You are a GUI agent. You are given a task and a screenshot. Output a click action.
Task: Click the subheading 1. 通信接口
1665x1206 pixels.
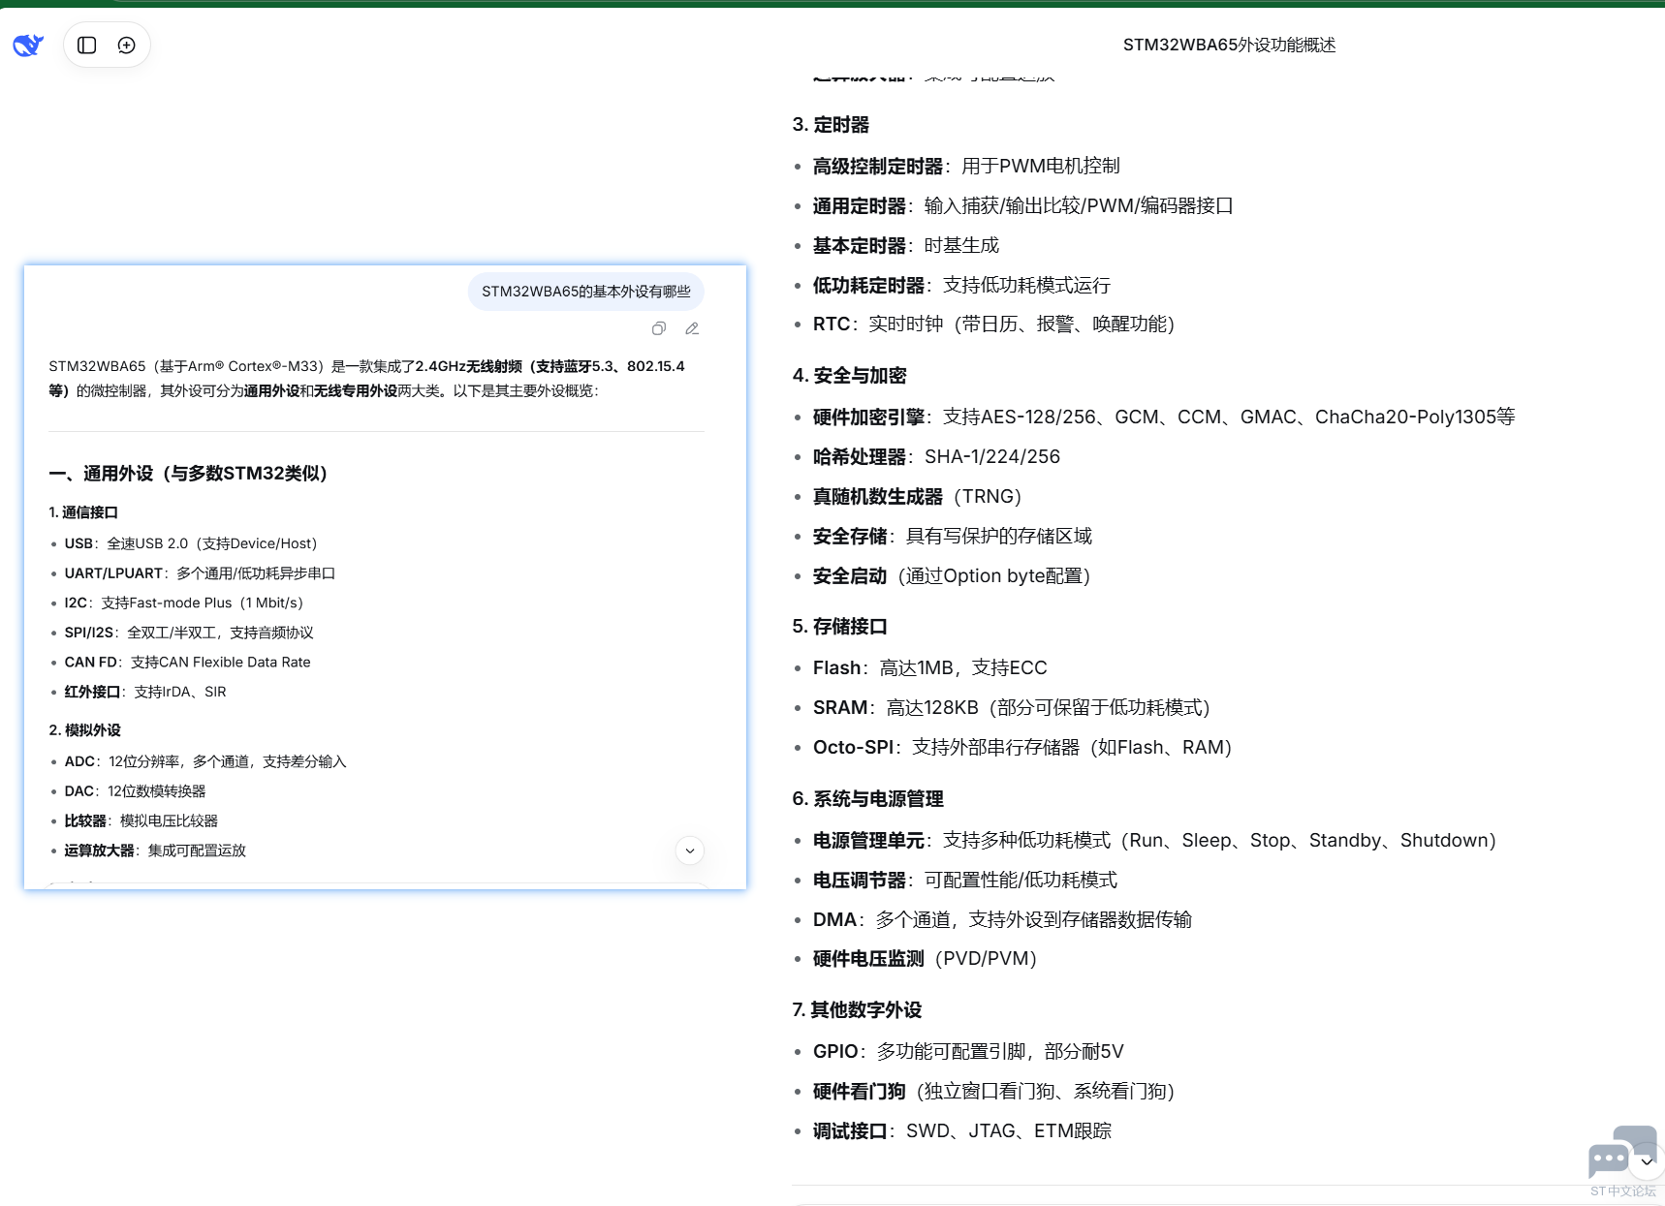point(83,512)
